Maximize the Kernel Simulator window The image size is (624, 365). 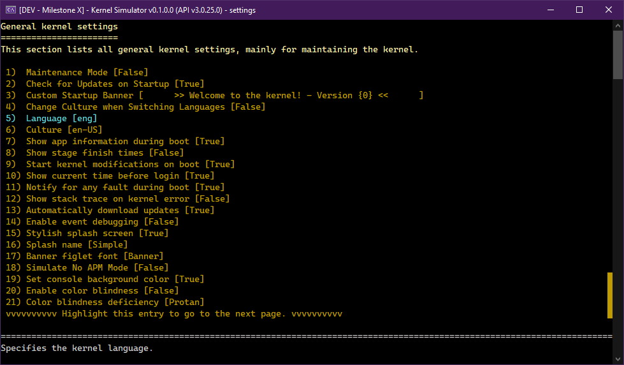coord(579,10)
